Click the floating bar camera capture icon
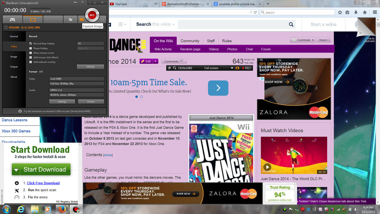This screenshot has height=214, width=380. pyautogui.click(x=237, y=68)
